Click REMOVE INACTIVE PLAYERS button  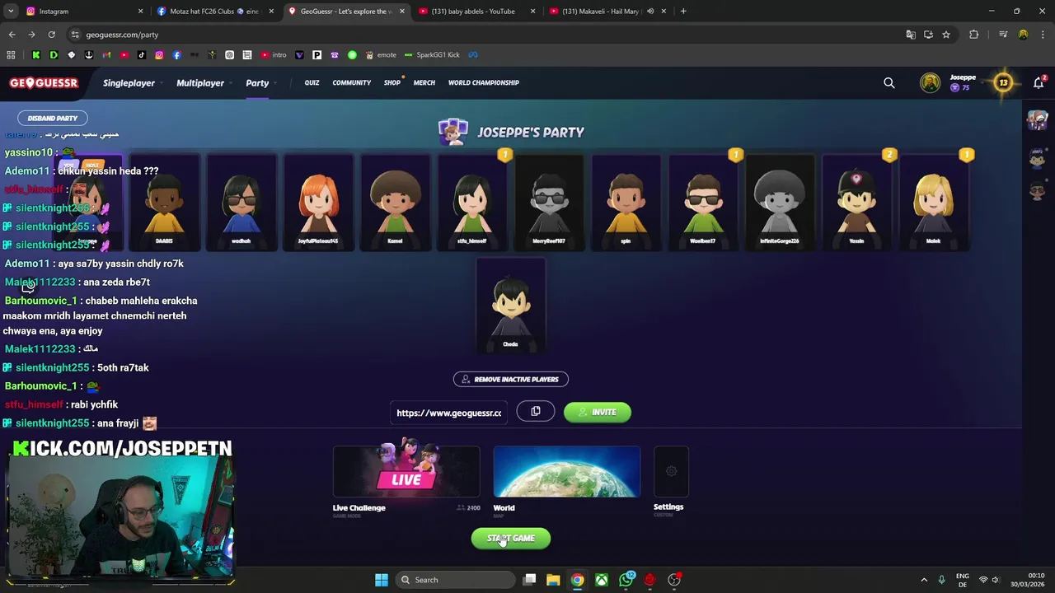click(510, 379)
